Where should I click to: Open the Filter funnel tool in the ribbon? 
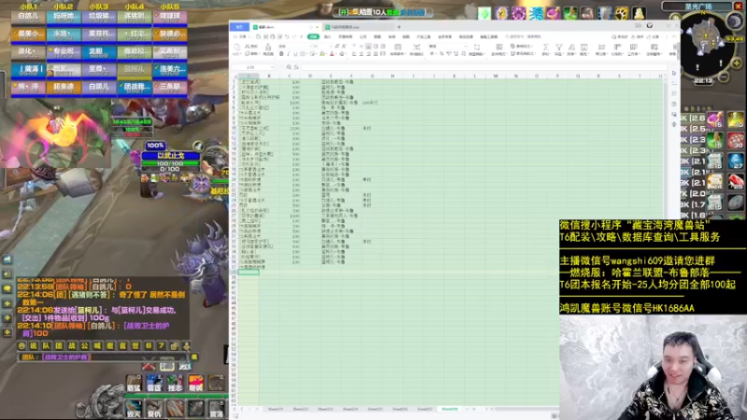558,48
